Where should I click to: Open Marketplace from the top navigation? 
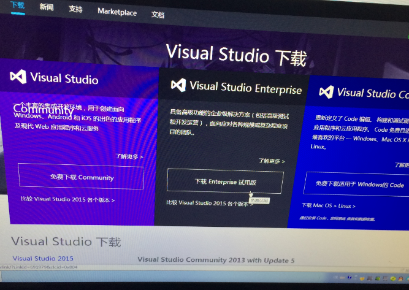pos(117,12)
